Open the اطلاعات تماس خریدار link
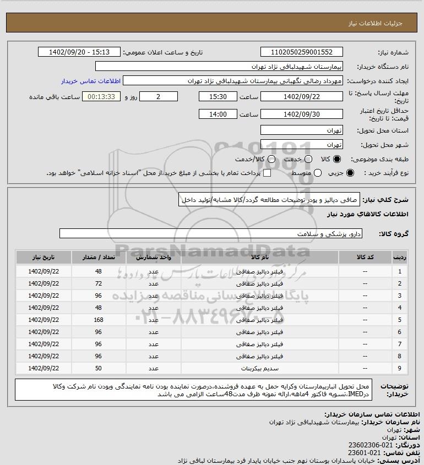The image size is (424, 465). coord(91,81)
